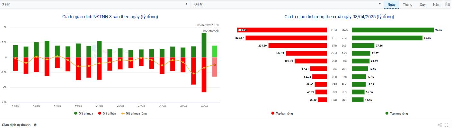Click the share icon in bottom bar
Image resolution: width=452 pixels, height=128 pixels.
click(440, 125)
